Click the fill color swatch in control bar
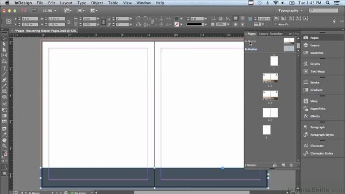Screen dimensions: 345x194 coord(176,19)
